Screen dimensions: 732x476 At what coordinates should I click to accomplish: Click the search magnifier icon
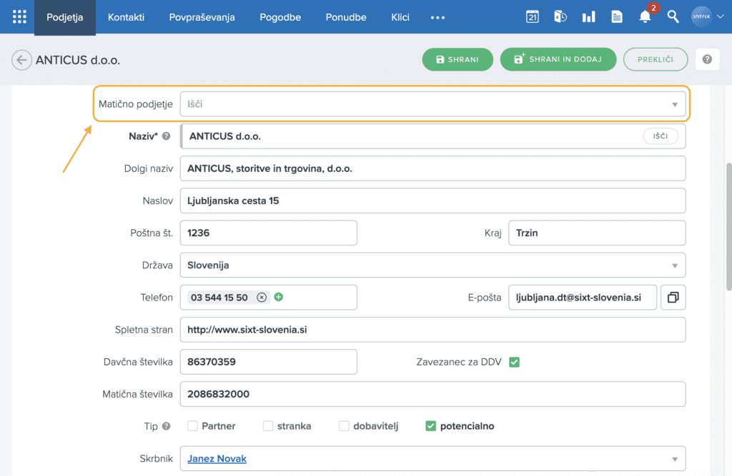point(673,17)
